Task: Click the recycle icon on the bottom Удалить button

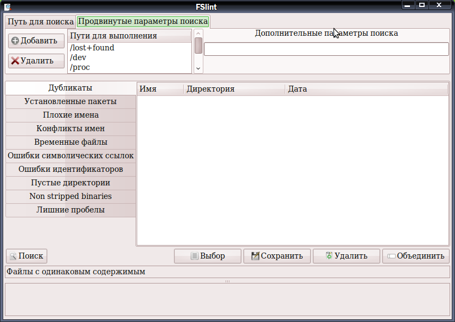Action: [x=329, y=255]
